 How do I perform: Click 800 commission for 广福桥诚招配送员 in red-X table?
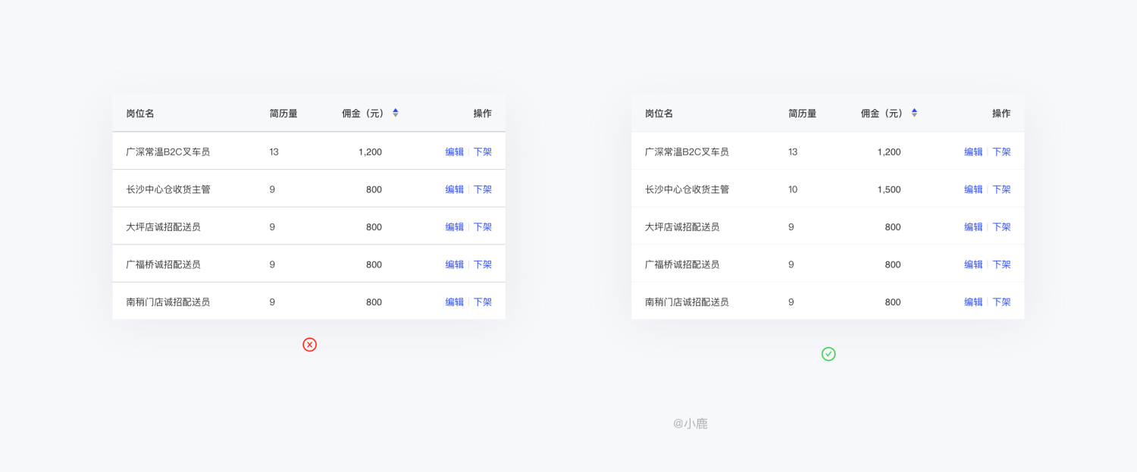click(374, 264)
